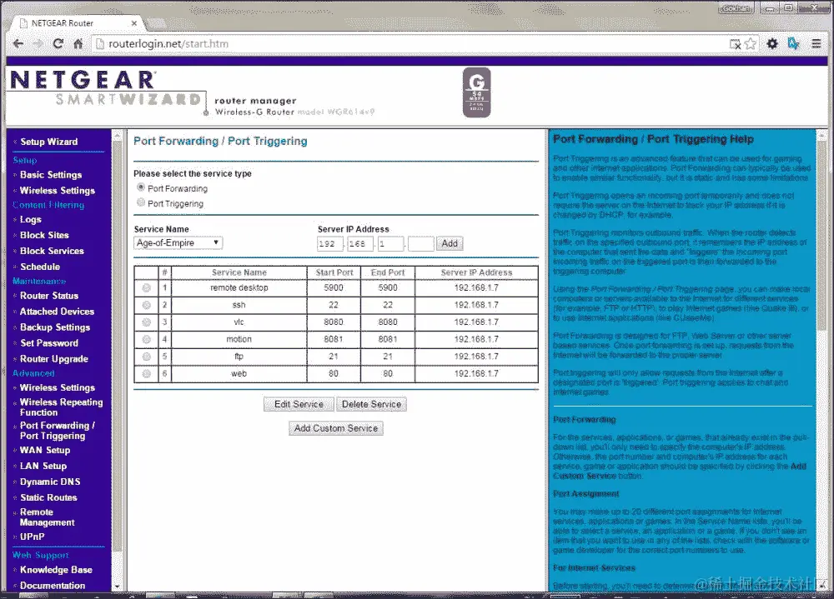834x599 pixels.
Task: Open Dynamic DNS in sidebar
Action: click(51, 482)
